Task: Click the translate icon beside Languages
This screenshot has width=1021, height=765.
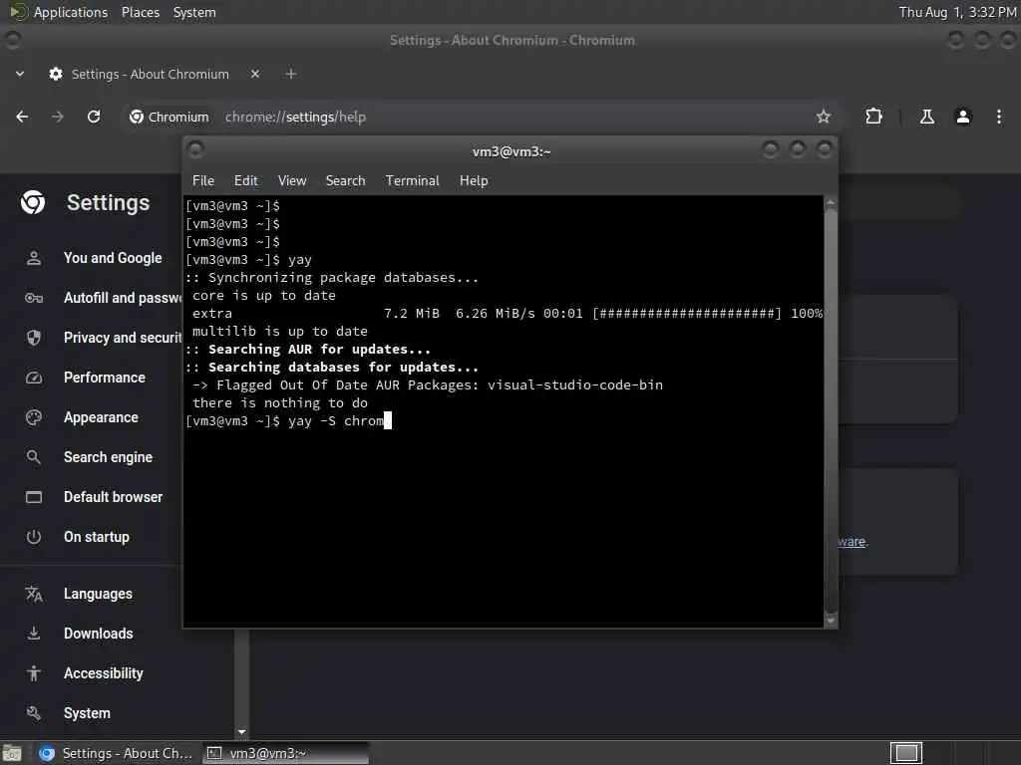Action: point(34,594)
